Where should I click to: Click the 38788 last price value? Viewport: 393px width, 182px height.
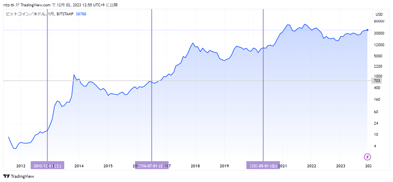pos(81,14)
